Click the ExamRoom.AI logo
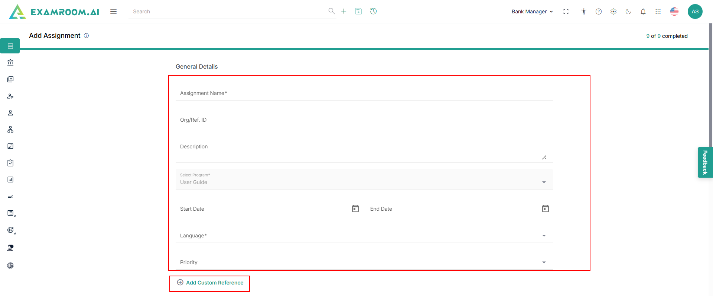This screenshot has height=296, width=713. [x=54, y=11]
